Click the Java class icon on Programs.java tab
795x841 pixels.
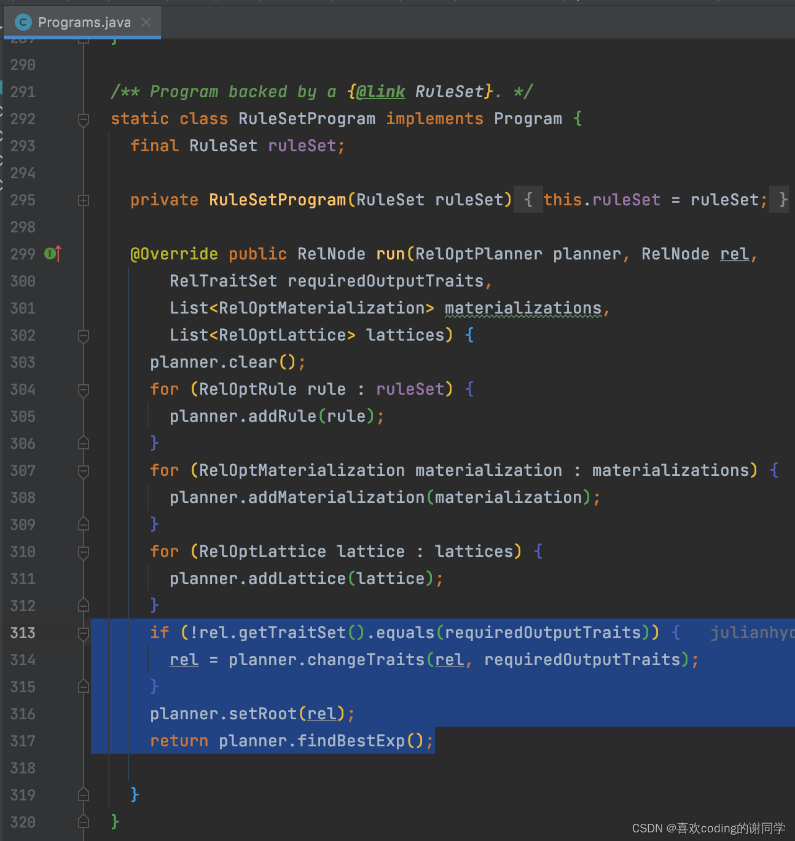23,23
